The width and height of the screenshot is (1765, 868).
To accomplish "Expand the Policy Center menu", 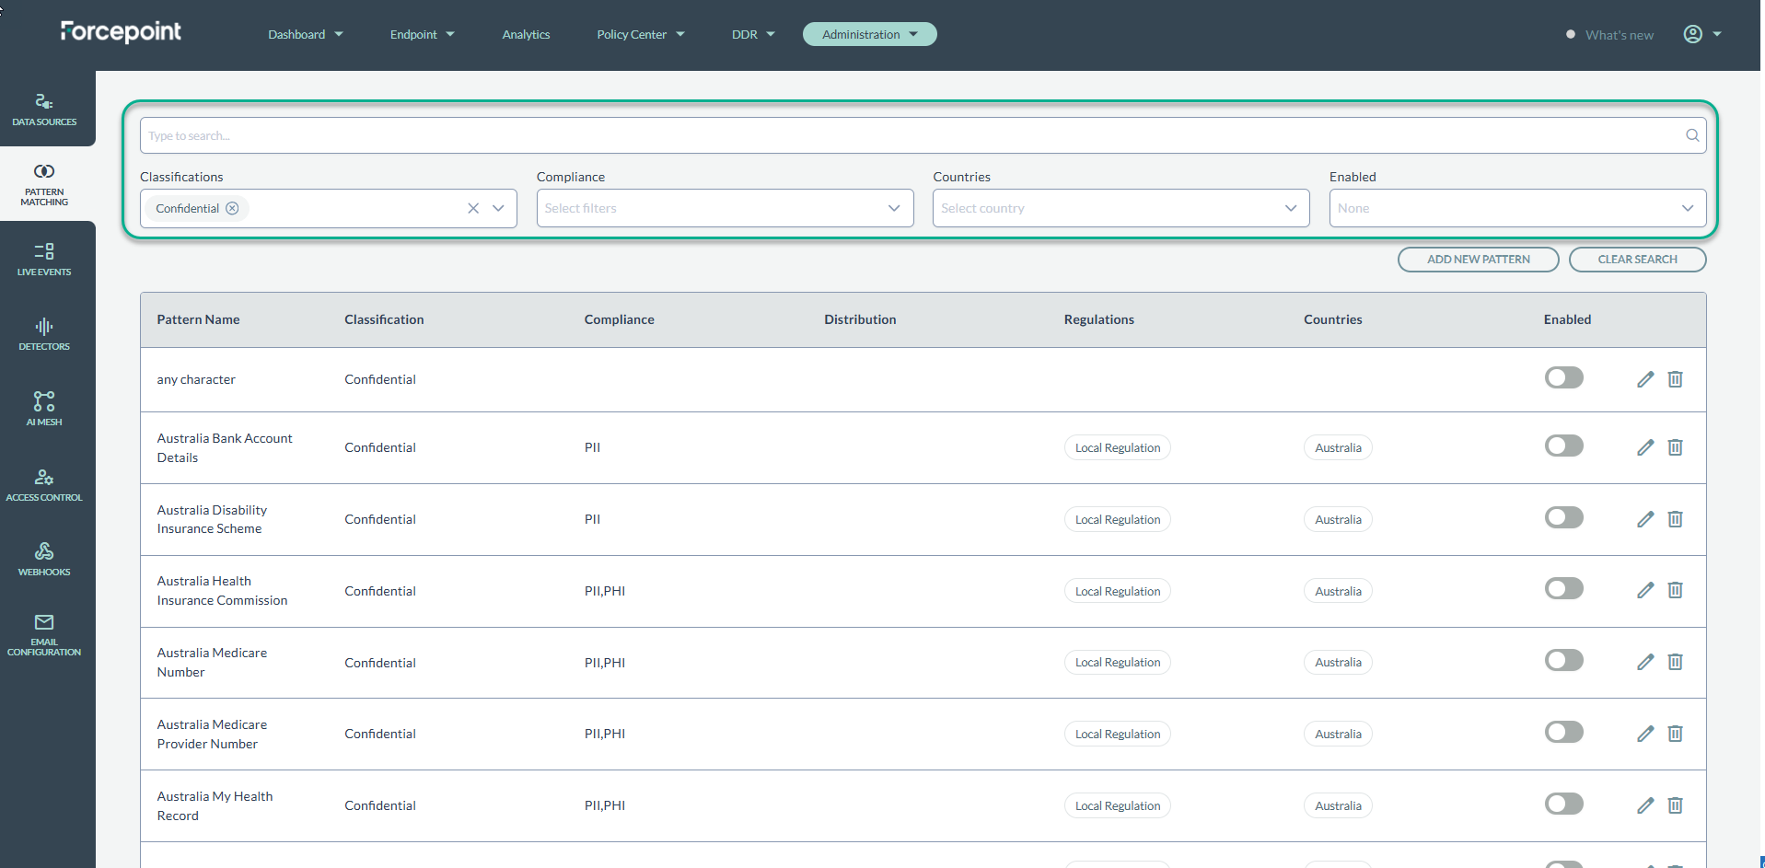I will pyautogui.click(x=641, y=34).
